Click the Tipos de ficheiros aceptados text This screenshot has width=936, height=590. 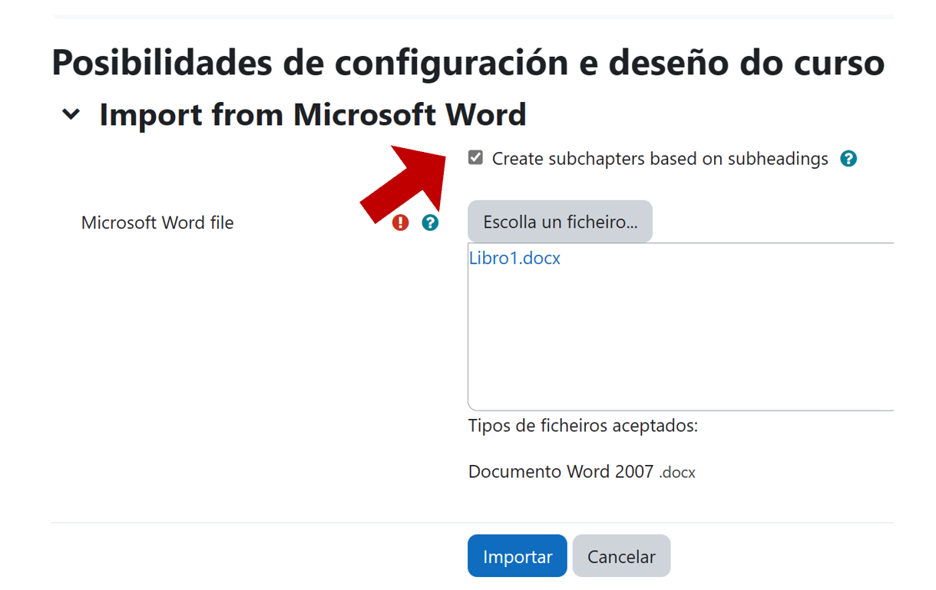[x=583, y=426]
